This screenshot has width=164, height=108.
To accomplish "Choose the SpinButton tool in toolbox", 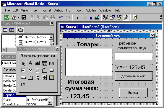I will [x=45, y=78].
